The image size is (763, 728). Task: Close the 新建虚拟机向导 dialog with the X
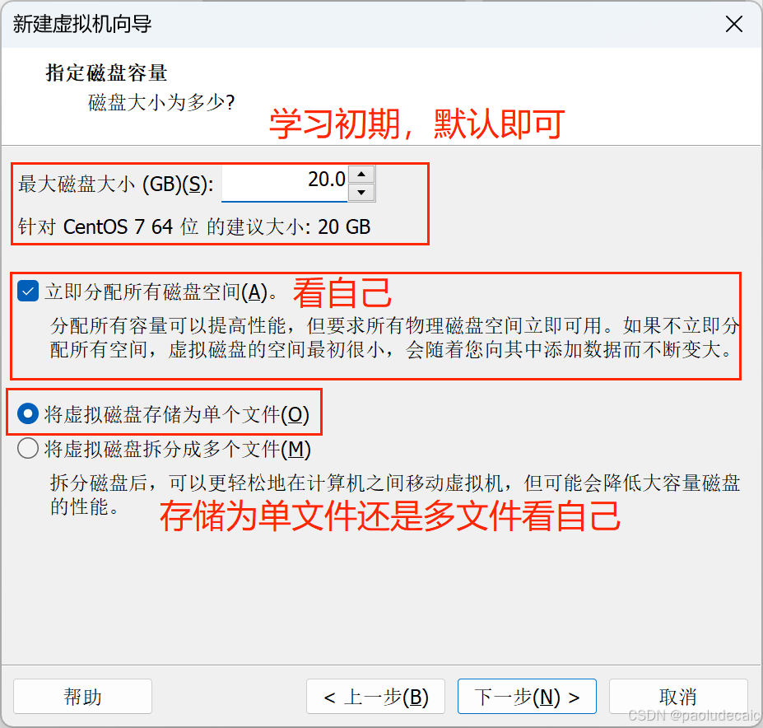[734, 24]
